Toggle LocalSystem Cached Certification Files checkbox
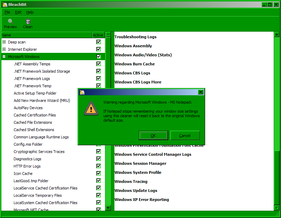 [98, 203]
